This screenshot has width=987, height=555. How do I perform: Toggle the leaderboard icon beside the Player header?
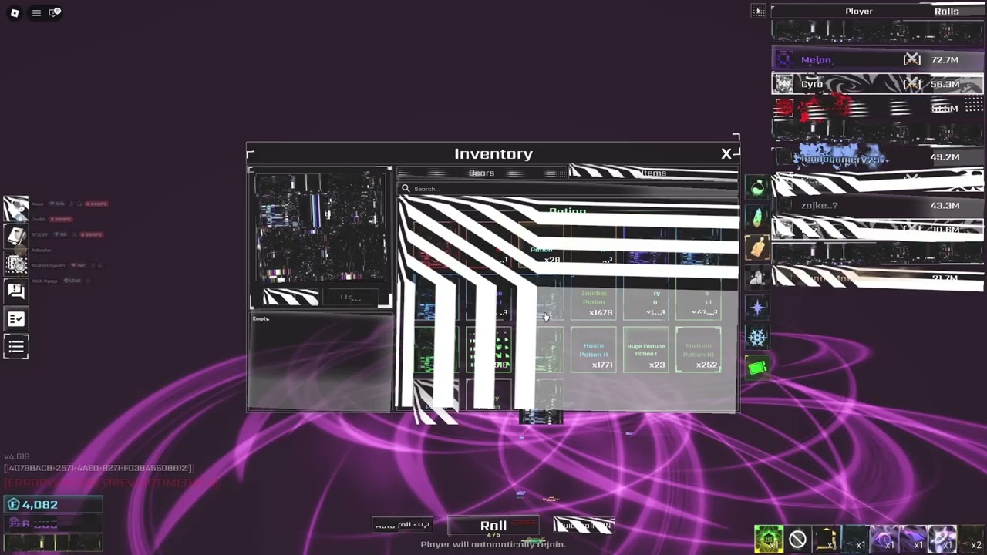758,11
